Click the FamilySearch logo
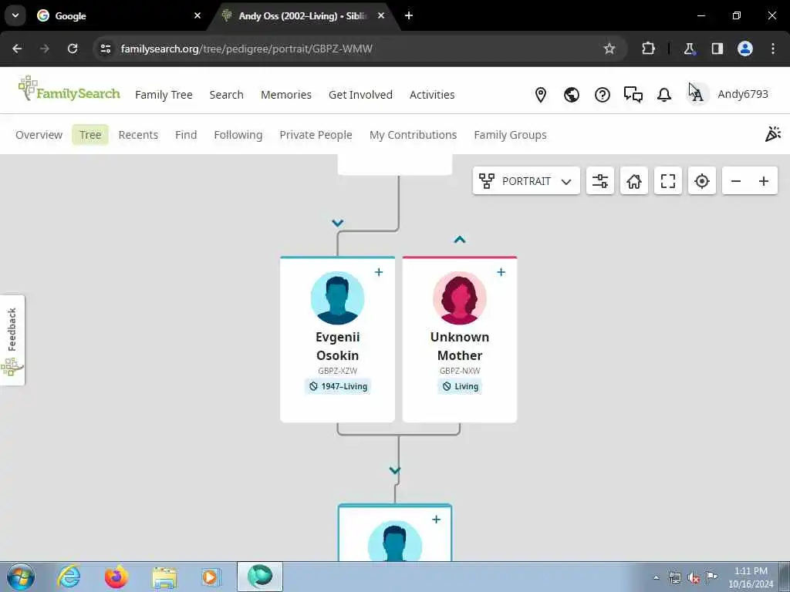790x592 pixels. coord(69,89)
